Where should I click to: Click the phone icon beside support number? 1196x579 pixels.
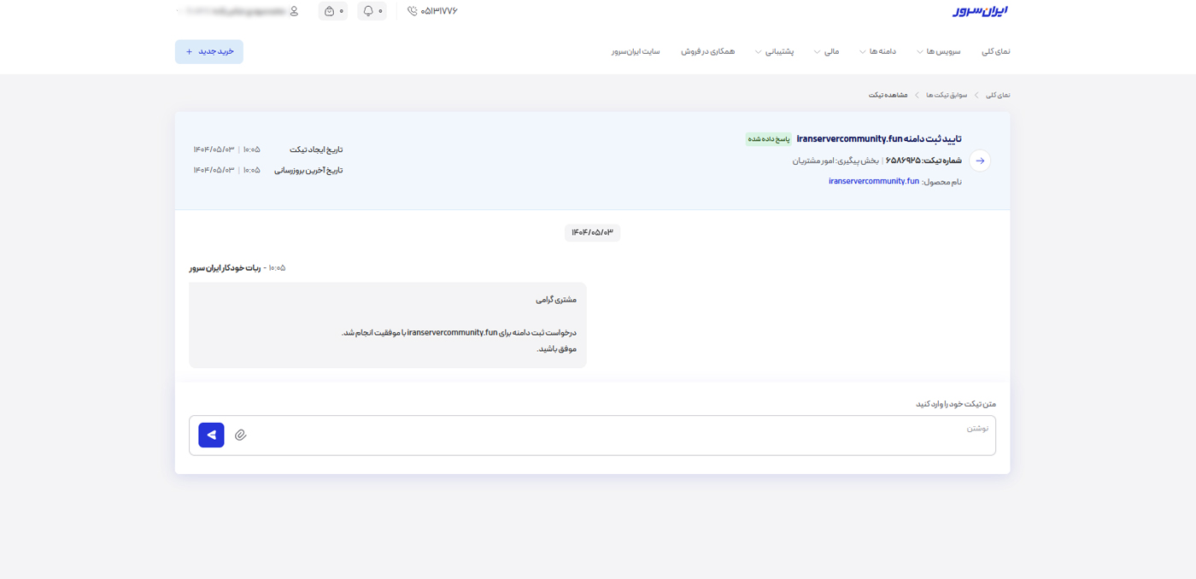coord(413,11)
